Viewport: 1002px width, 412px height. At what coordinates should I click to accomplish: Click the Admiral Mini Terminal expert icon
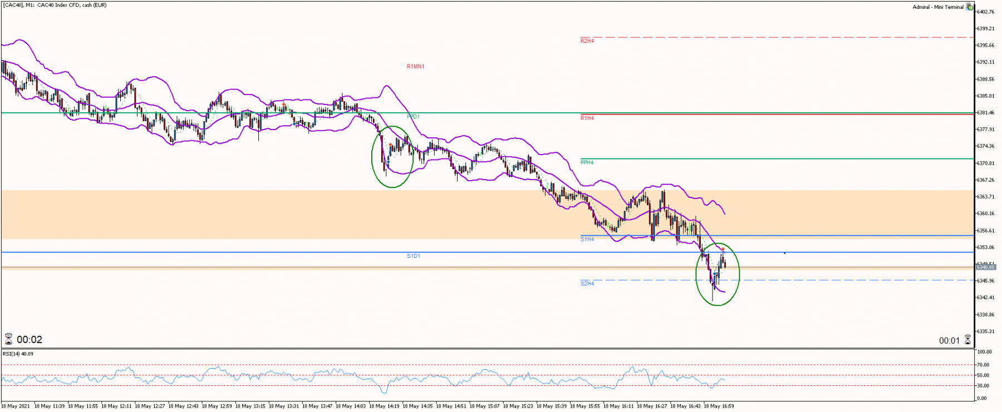click(970, 7)
